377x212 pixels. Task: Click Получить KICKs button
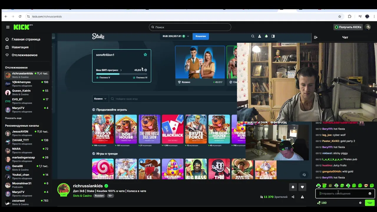[x=348, y=27]
